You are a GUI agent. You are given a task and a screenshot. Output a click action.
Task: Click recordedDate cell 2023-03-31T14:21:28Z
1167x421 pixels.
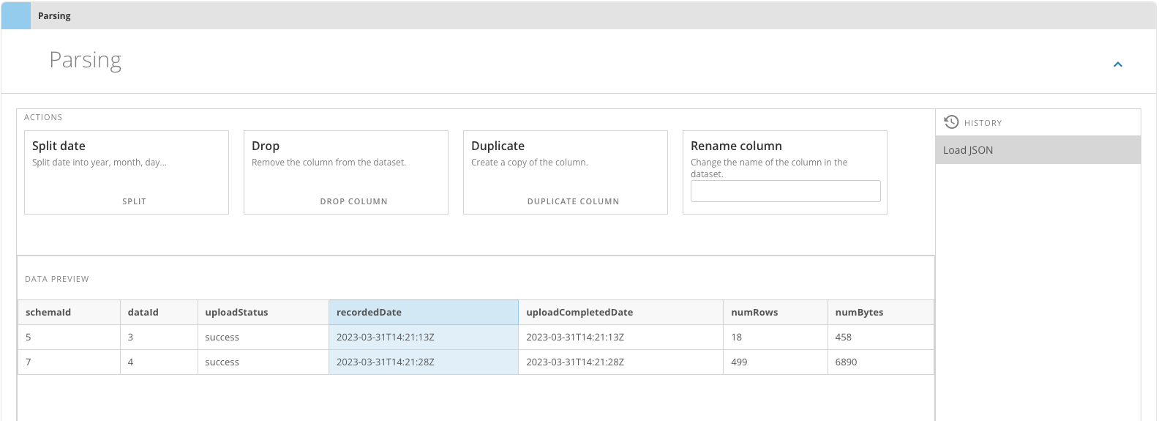coord(424,362)
